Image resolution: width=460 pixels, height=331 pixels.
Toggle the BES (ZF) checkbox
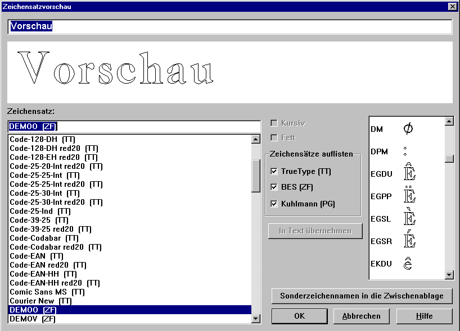(274, 187)
